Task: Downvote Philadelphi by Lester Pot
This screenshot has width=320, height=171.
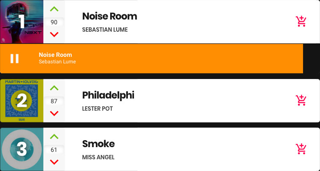Action: (x=54, y=113)
